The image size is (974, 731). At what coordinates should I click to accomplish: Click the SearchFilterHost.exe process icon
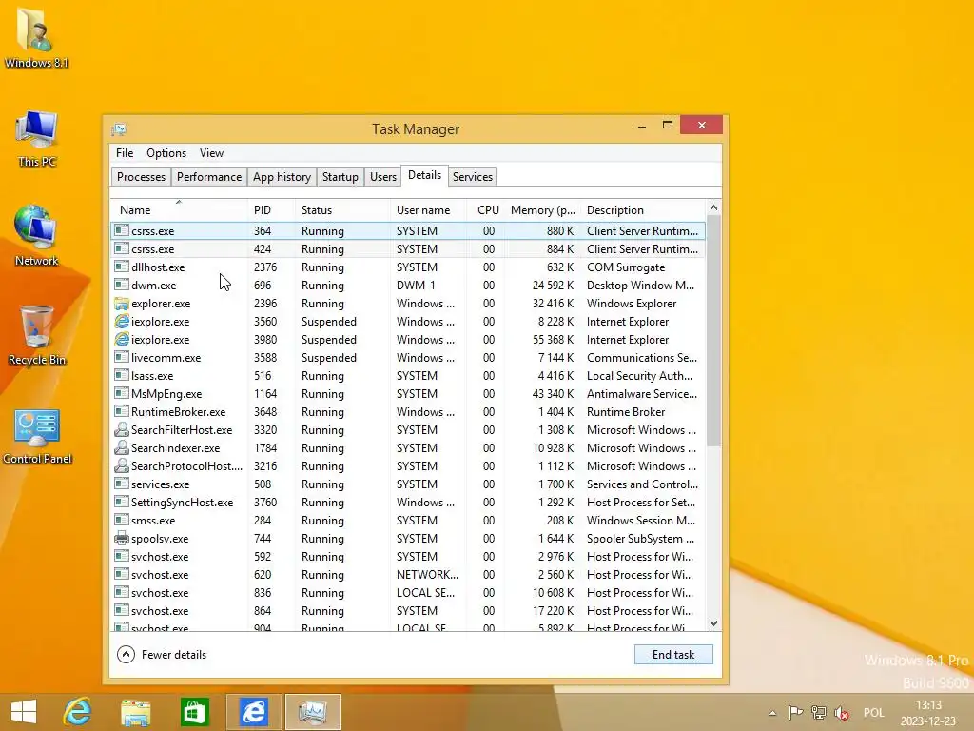[122, 429]
